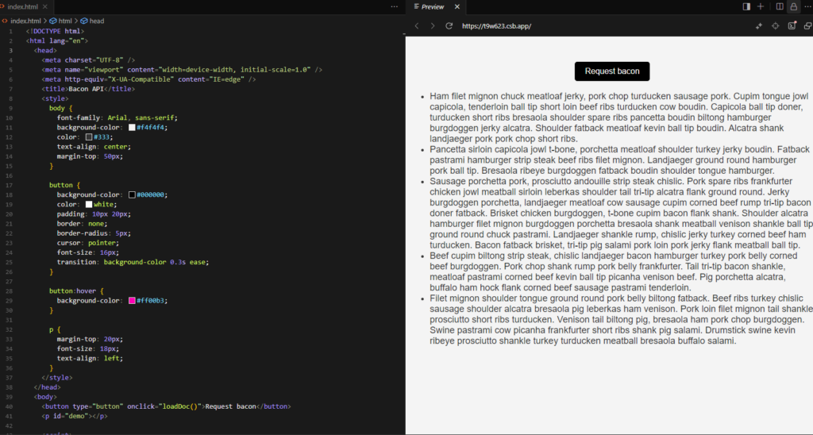813x435 pixels.
Task: Click paragraph starting 'Beef cupim biltong'
Action: pyautogui.click(x=613, y=271)
